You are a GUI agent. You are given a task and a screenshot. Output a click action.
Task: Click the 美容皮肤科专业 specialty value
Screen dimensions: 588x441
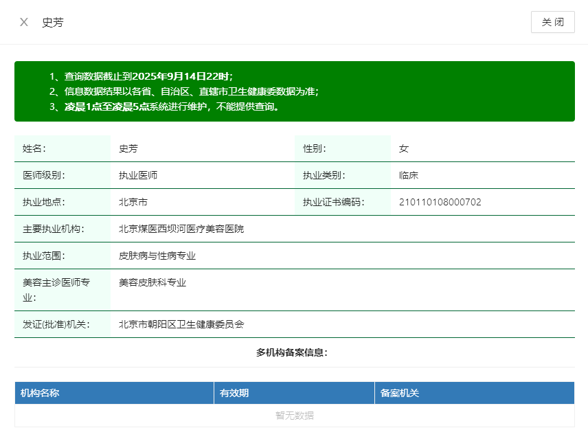click(x=152, y=282)
